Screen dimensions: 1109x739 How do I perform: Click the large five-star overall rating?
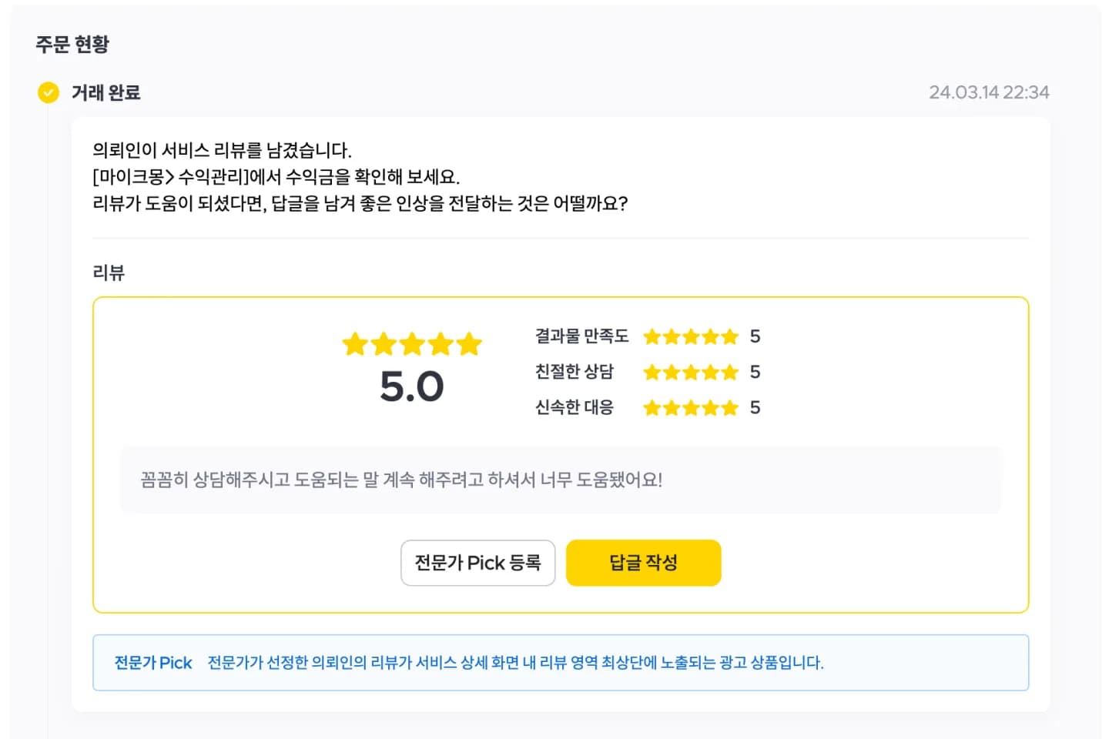coord(412,343)
